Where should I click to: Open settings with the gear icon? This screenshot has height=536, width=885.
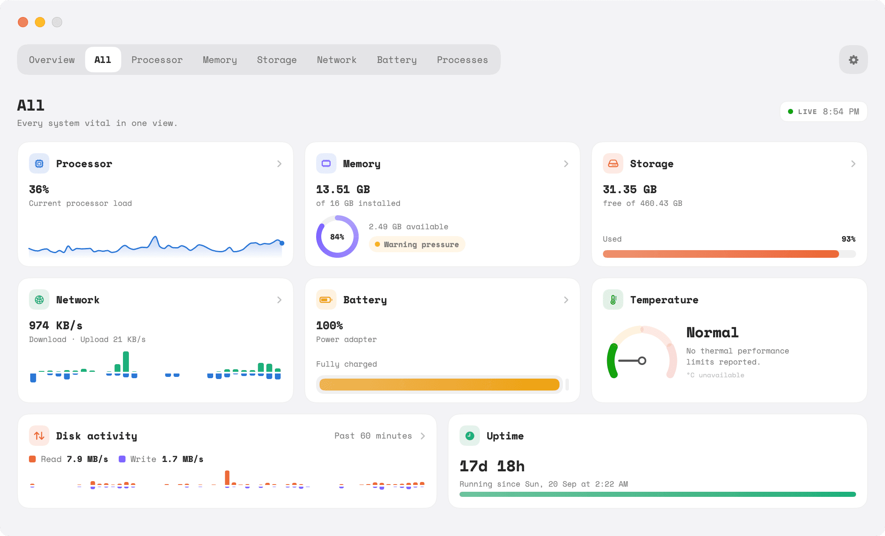[853, 60]
